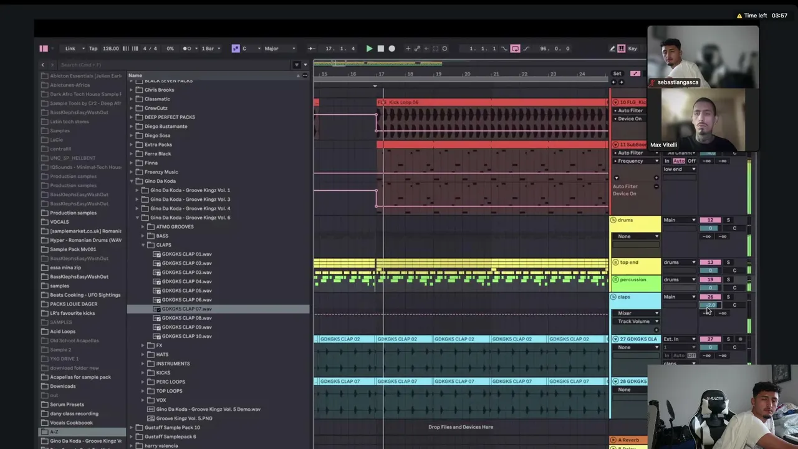Open claps Mixer automation device chooser
Screen dimensions: 798x449
pyautogui.click(x=636, y=313)
